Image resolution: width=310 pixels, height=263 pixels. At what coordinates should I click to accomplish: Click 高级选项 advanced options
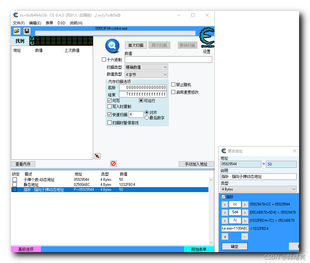point(26,249)
